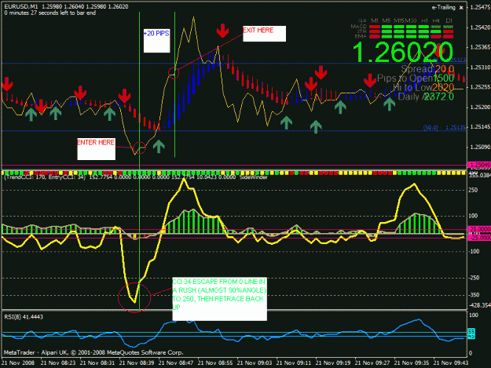Click the SideWinder indicator name text
This screenshot has height=368, width=491.
point(253,177)
